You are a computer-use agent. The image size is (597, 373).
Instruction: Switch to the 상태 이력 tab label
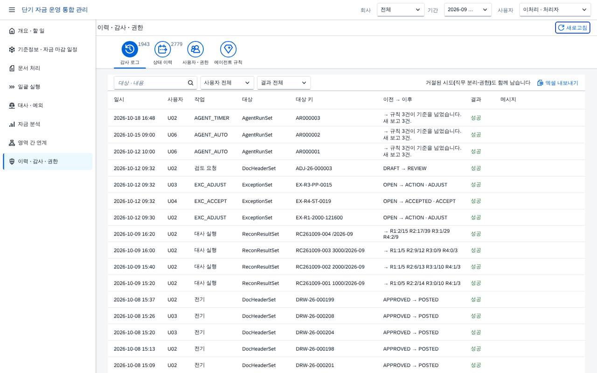[163, 62]
